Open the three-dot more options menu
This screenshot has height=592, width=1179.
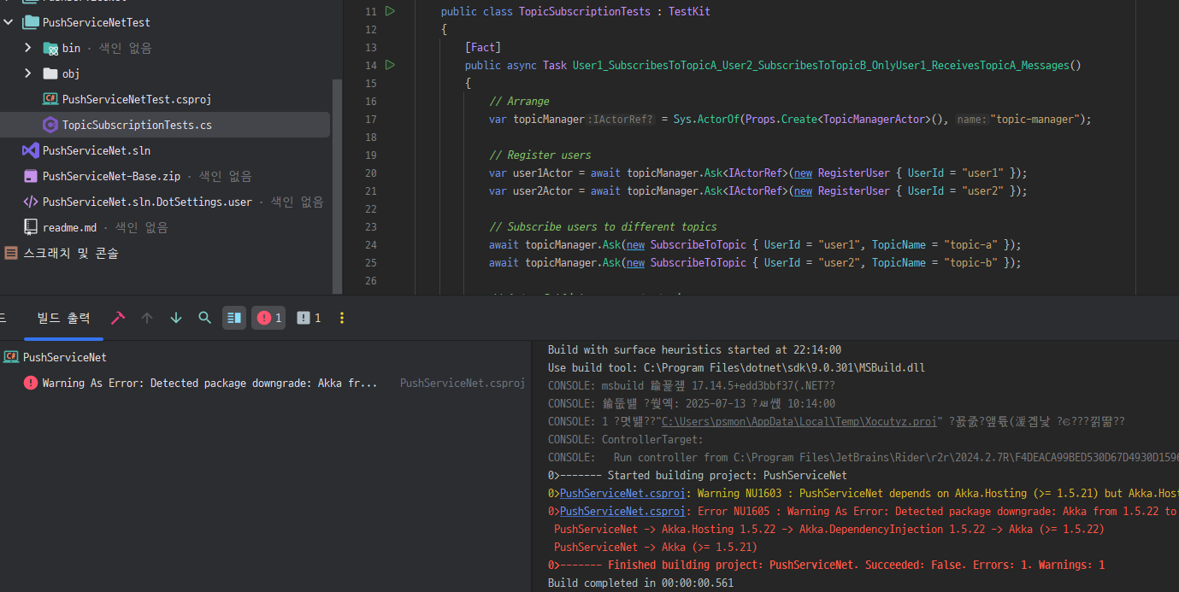pos(342,318)
